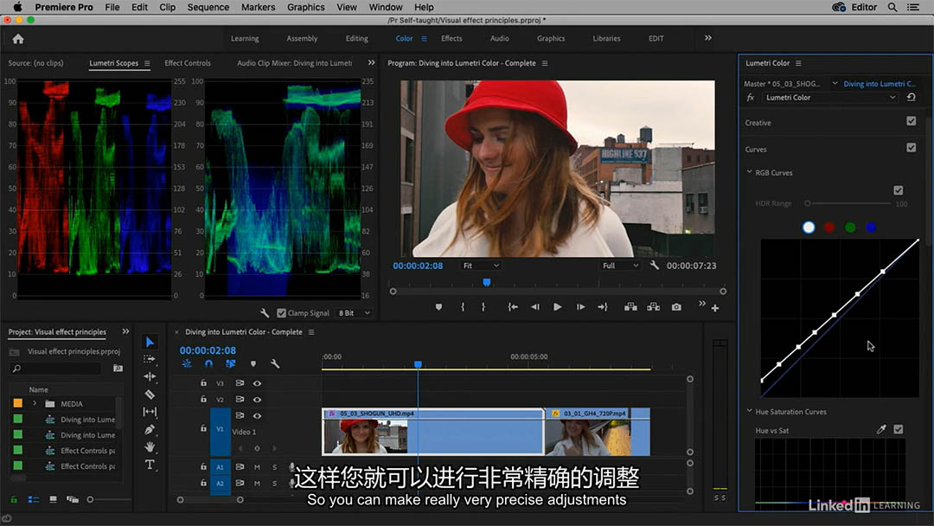Mute audio track A1
Image resolution: width=934 pixels, height=526 pixels.
click(257, 467)
